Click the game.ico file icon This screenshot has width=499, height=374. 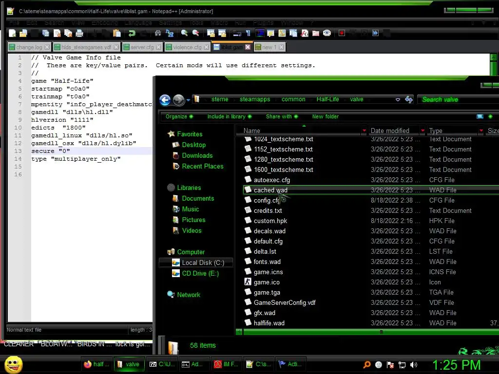(248, 282)
